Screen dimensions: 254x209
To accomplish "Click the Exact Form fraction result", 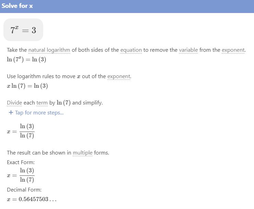I will point(21,175).
